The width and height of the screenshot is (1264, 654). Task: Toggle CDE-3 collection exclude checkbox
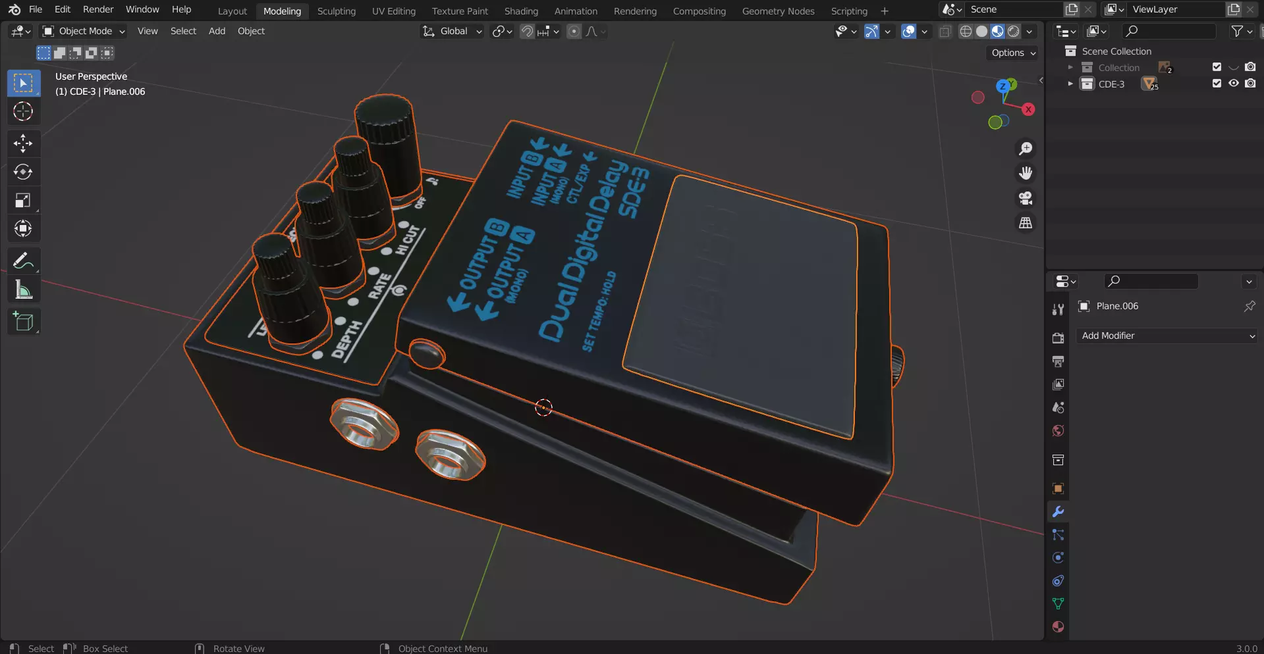1217,84
